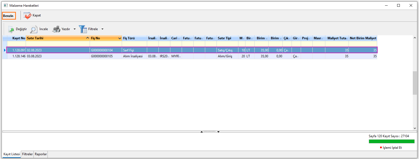Viewport: 419px width, 159px height.
Task: Click the Değiştir edit icon
Action: 11,29
